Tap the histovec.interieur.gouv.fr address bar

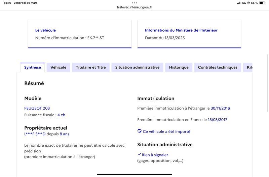click(134, 7)
